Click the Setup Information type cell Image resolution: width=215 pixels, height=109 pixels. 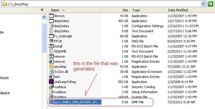pyautogui.click(x=145, y=92)
